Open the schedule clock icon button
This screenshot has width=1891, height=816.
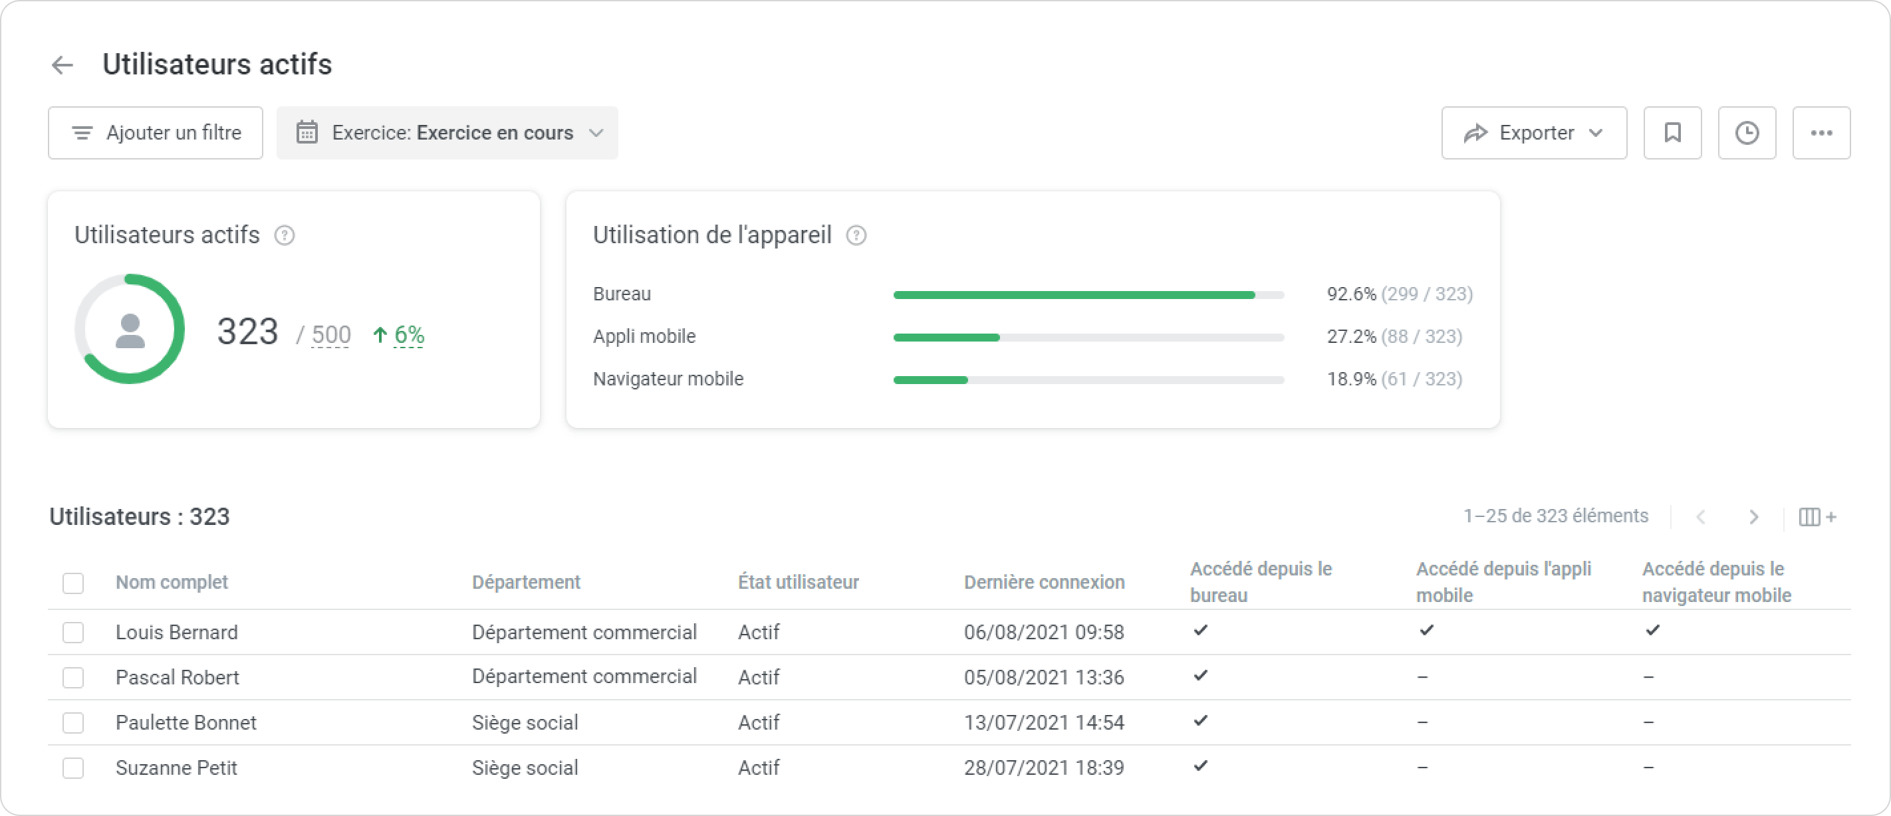[x=1747, y=133]
